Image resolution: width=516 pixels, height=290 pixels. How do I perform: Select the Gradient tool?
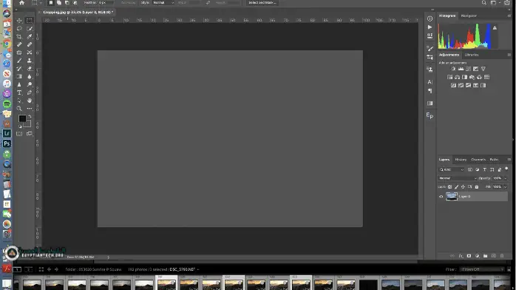tap(19, 76)
